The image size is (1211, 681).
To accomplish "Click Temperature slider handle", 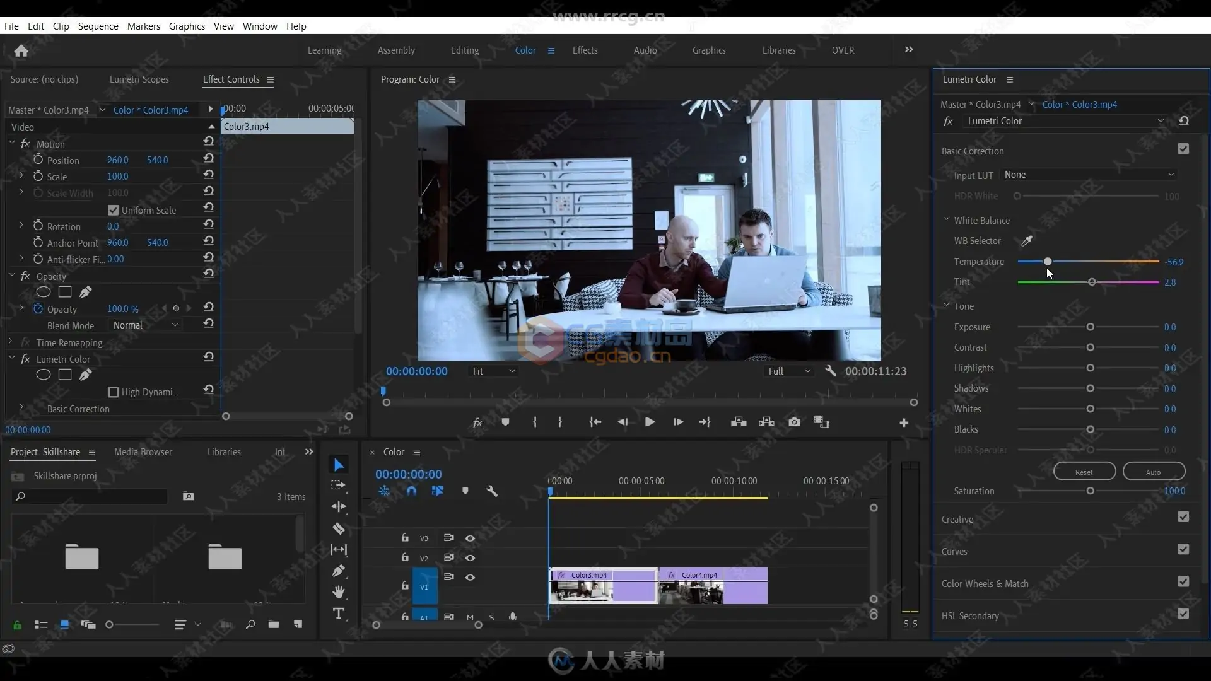I will pos(1048,261).
